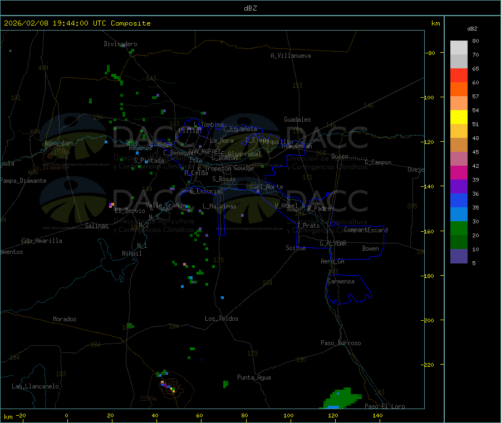Select the yellow 51 dBZ legend swatch
The width and height of the screenshot is (501, 423).
459,117
